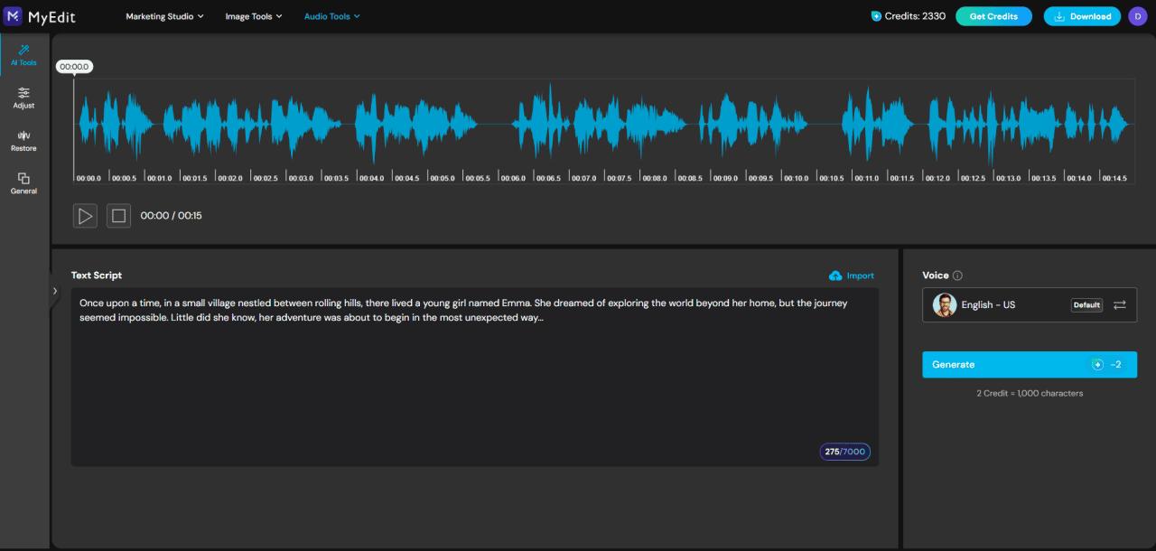Click the Voice info icon
The height and width of the screenshot is (551, 1156).
tap(959, 275)
